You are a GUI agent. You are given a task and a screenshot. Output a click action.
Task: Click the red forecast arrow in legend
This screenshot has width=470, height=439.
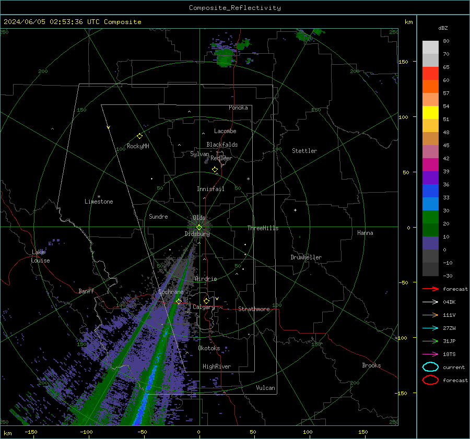pos(430,289)
